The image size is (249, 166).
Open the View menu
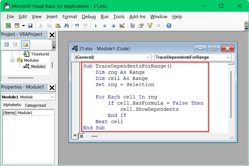click(x=37, y=17)
